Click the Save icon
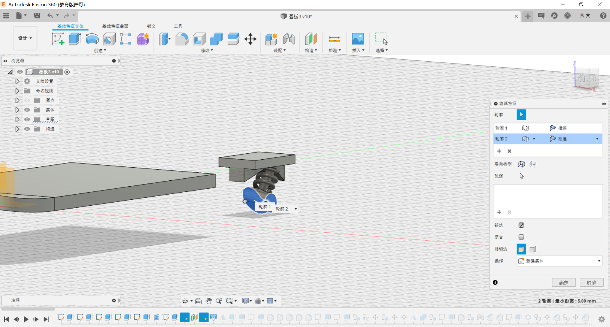The image size is (610, 327). pos(37,16)
